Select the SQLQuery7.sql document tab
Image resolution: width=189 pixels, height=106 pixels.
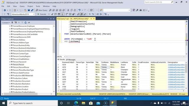[73, 19]
